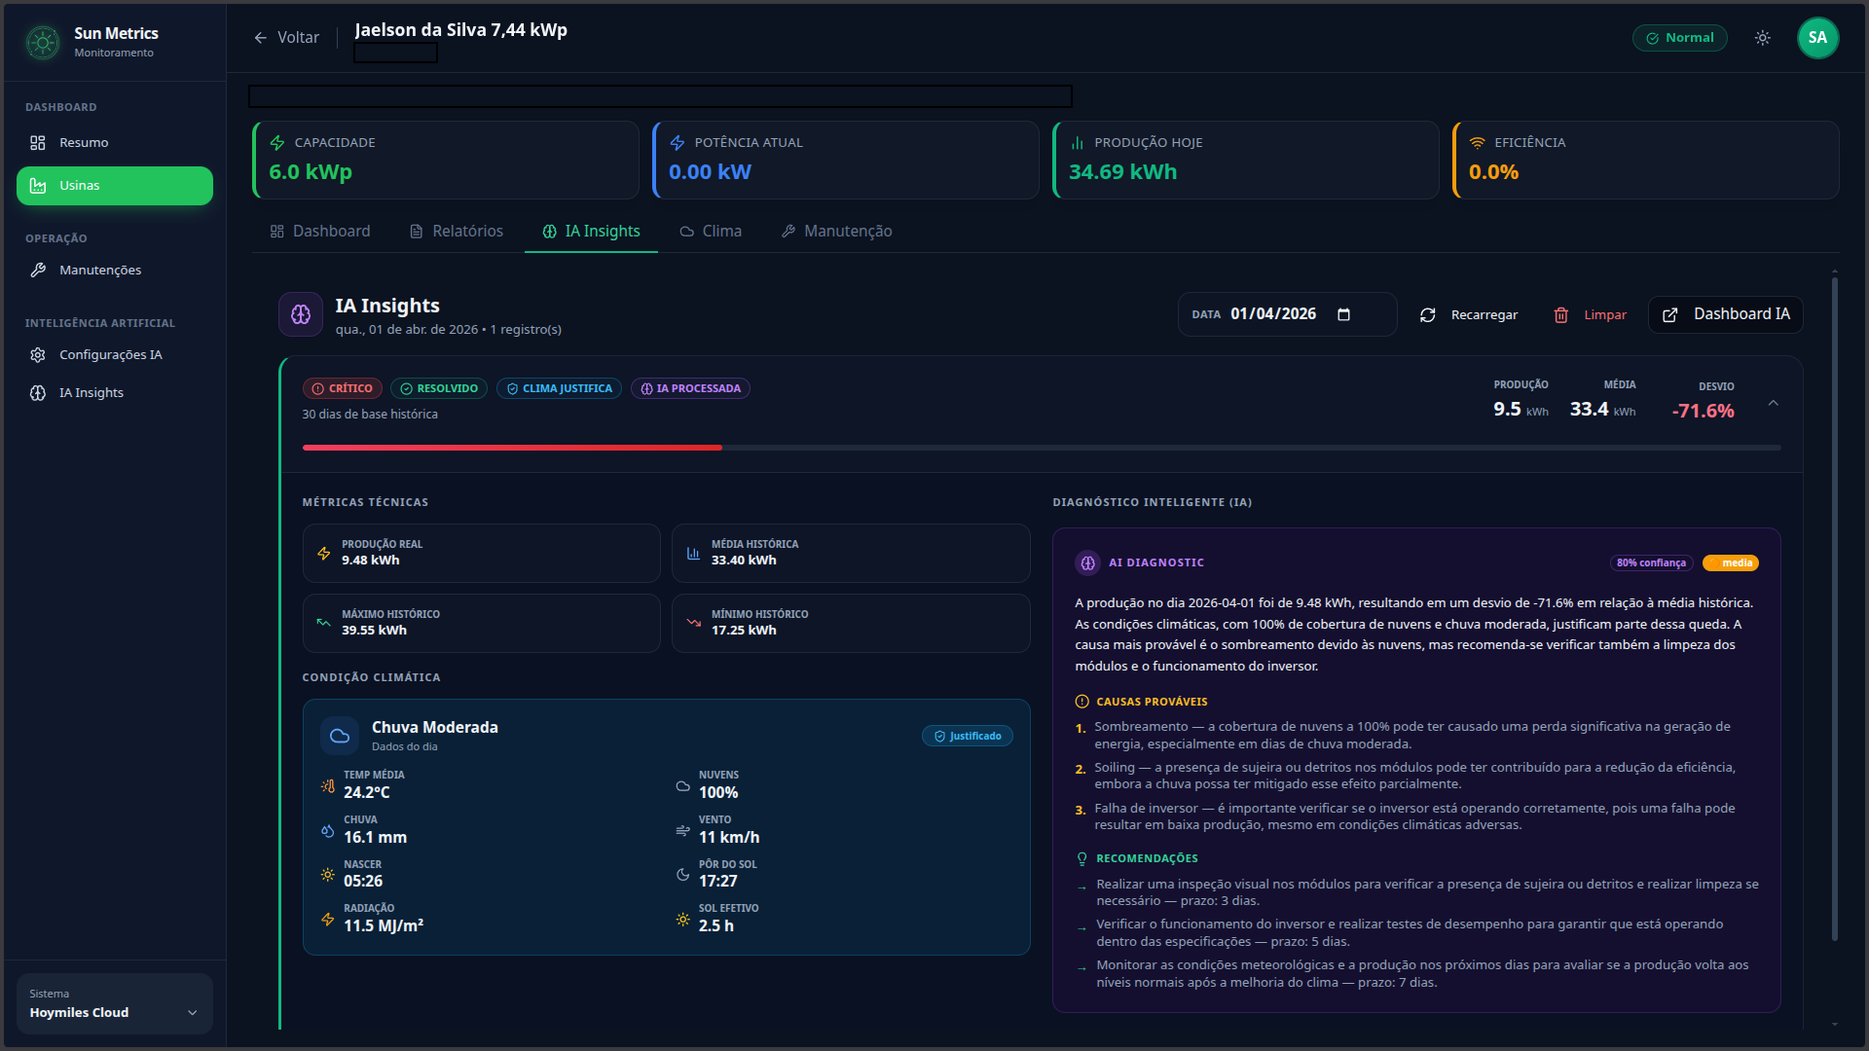The height and width of the screenshot is (1051, 1869).
Task: Toggle the CLIMA JUSTIFICA badge
Action: (560, 388)
